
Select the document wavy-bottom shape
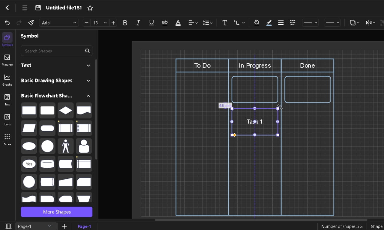[x=84, y=110]
